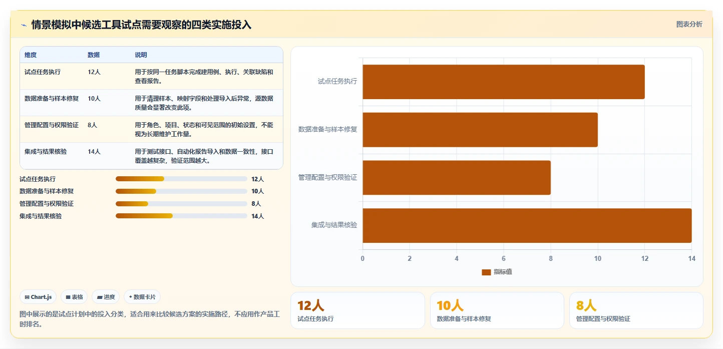Click the 试点任务执行 y-axis label in chart
The image size is (723, 349).
click(337, 82)
